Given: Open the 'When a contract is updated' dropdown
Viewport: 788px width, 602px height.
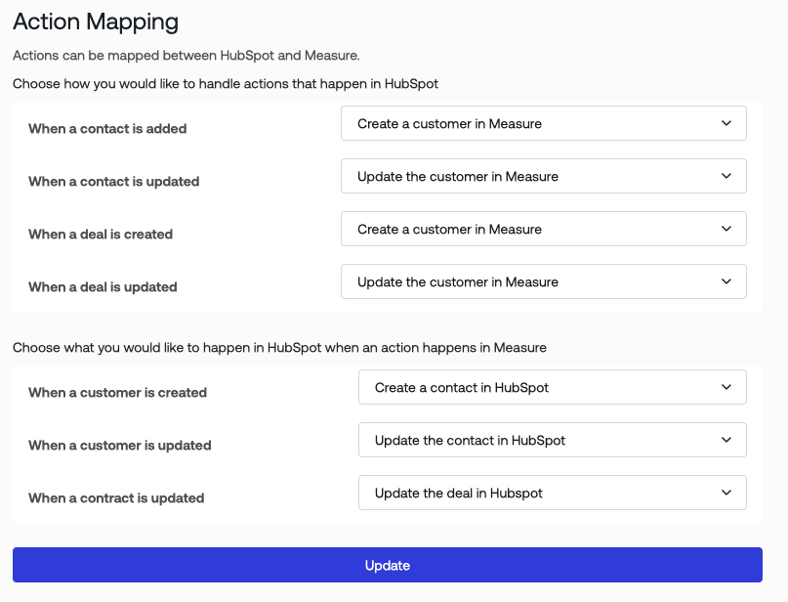Looking at the screenshot, I should point(553,493).
